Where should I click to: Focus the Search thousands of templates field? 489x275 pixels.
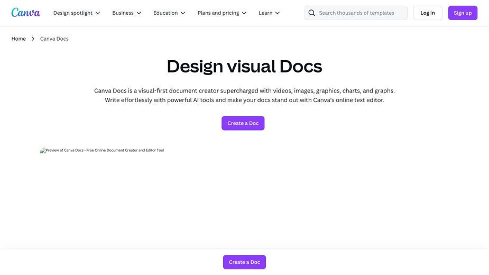(356, 13)
